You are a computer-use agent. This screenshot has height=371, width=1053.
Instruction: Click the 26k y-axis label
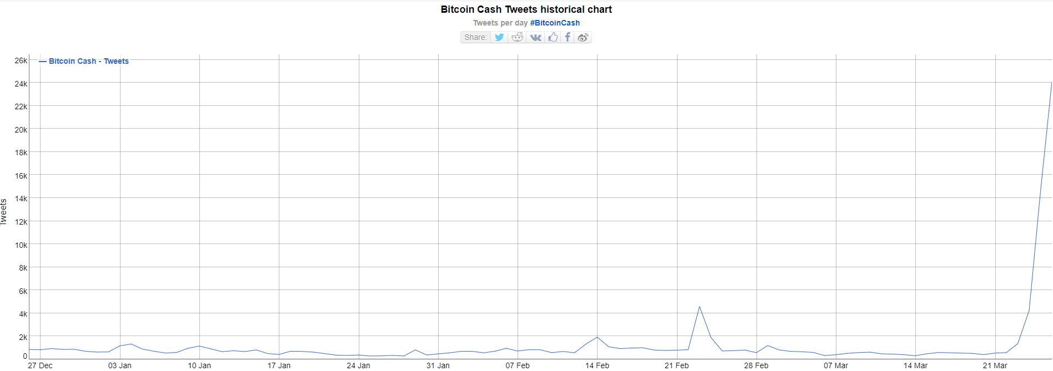pos(21,60)
